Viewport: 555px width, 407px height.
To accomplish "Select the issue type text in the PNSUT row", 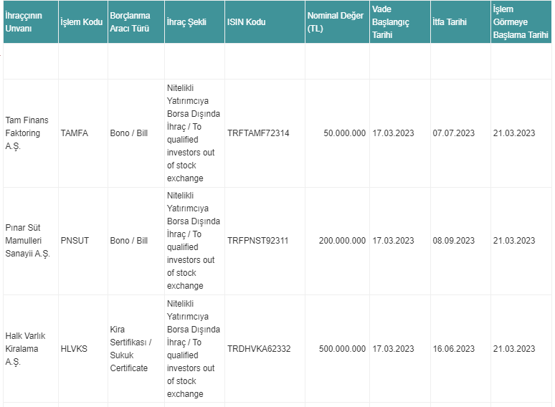I will (x=194, y=241).
